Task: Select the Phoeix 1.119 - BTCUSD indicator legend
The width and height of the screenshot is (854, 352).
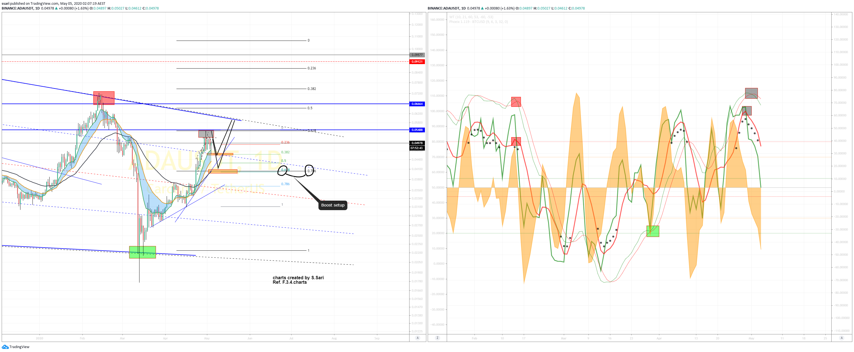Action: point(478,22)
